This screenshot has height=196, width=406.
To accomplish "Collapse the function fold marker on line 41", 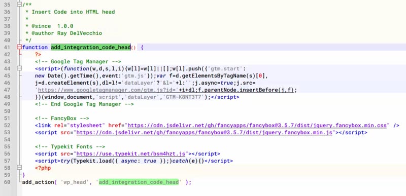I will 19,47.
